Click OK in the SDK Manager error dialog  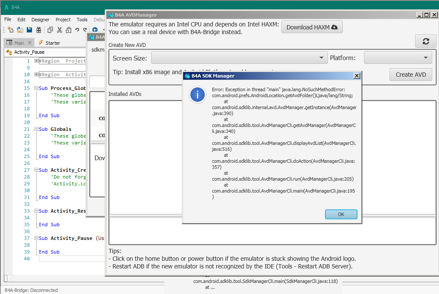[341, 214]
